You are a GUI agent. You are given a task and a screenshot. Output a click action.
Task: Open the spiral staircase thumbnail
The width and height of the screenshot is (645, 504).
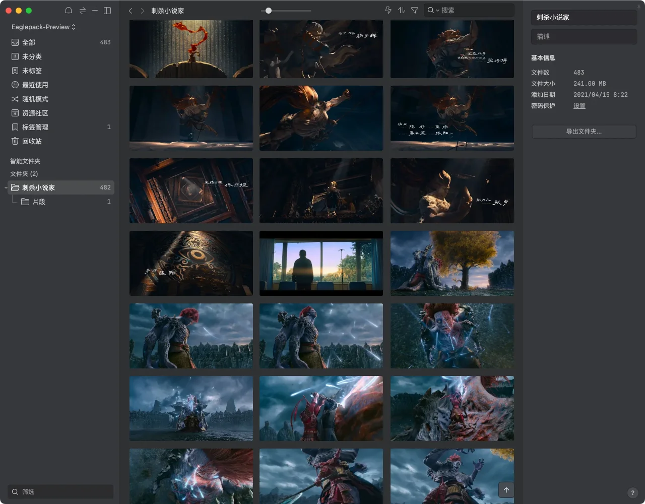[x=191, y=191]
